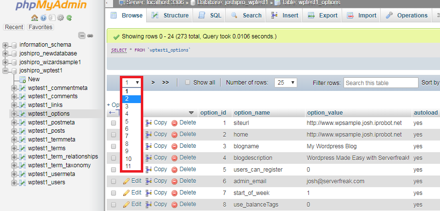
Task: Enable the Show all checkbox
Action: coord(188,83)
